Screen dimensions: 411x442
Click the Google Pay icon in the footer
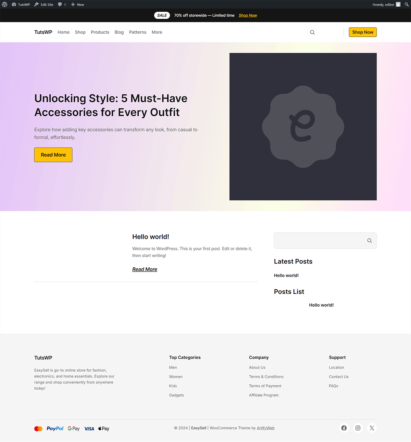click(x=73, y=428)
